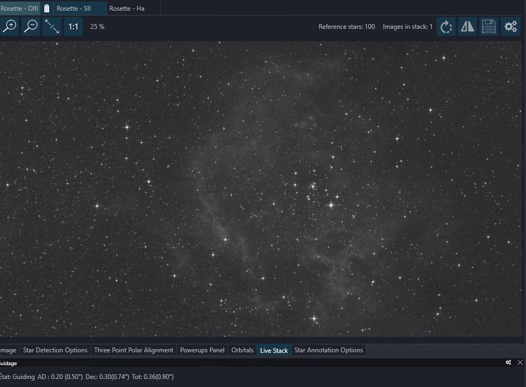Viewport: 526px width, 387px height.
Task: Switch to the Powerups Panel tab
Action: [x=202, y=350]
